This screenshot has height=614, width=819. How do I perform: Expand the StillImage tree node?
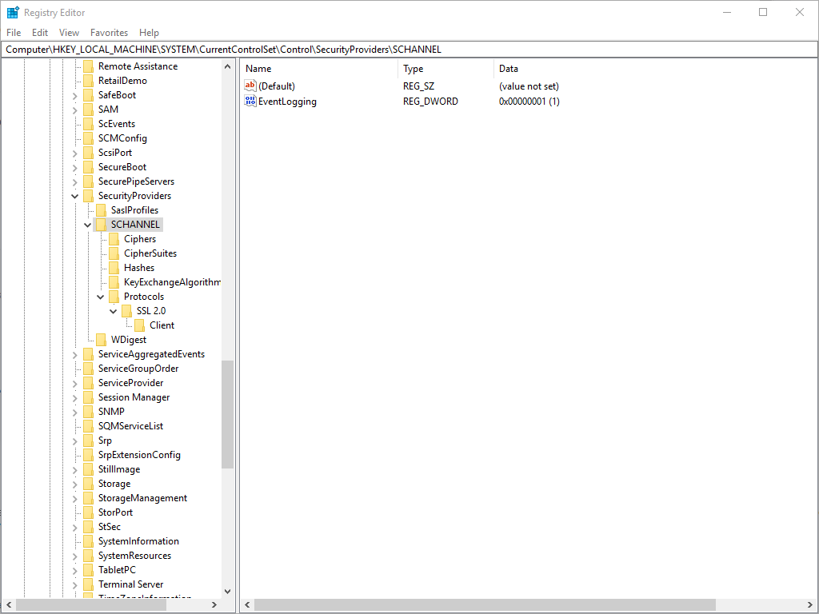point(74,470)
